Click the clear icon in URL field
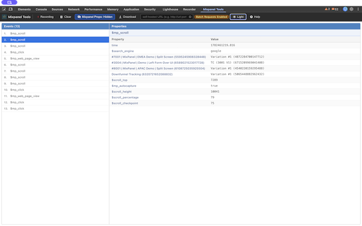The image size is (362, 226). pos(190,17)
